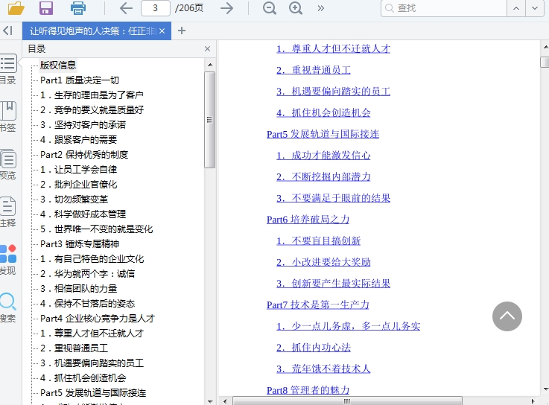Open a new tab with the plus button

click(181, 31)
